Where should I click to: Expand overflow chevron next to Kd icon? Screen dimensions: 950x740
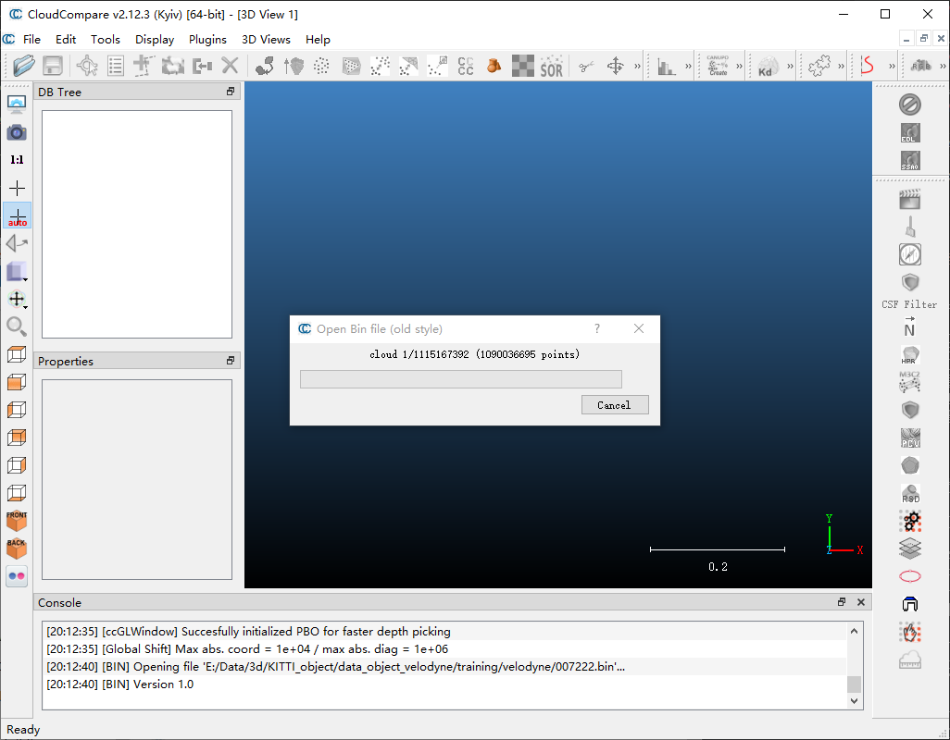click(790, 66)
